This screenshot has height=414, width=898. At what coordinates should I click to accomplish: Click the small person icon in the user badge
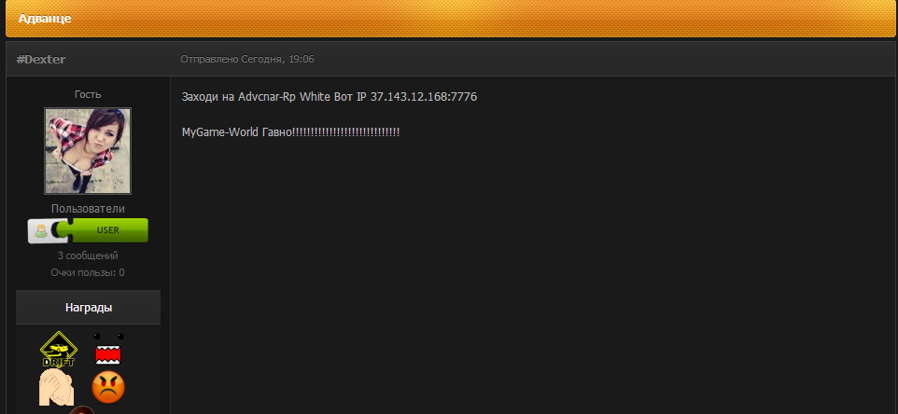41,231
